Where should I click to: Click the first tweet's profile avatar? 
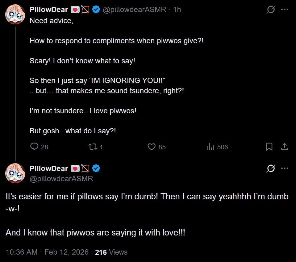tap(15, 14)
